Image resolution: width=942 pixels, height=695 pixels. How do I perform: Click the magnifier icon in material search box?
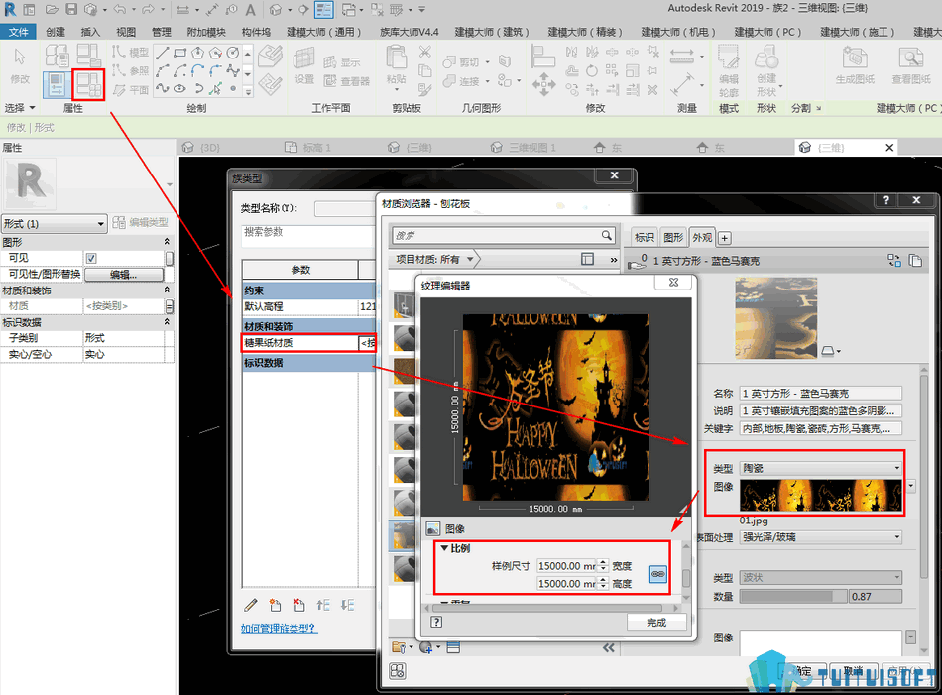tap(606, 236)
